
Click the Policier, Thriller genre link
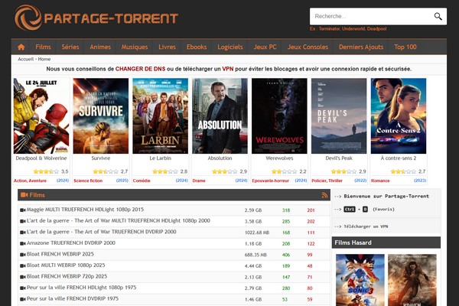point(327,181)
